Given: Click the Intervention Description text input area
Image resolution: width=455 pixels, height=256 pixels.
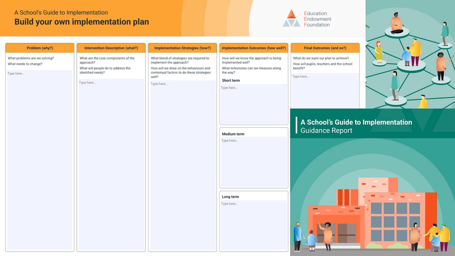Looking at the screenshot, I should point(111,164).
